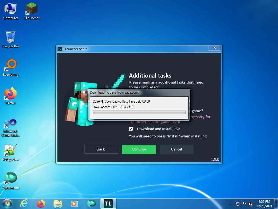Select the Recycle Bin icon
The width and height of the screenshot is (278, 209).
(11, 39)
